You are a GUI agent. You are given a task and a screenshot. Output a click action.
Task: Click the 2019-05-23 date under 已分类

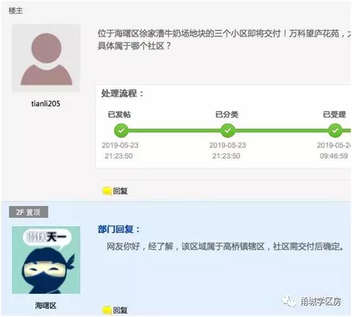[228, 145]
